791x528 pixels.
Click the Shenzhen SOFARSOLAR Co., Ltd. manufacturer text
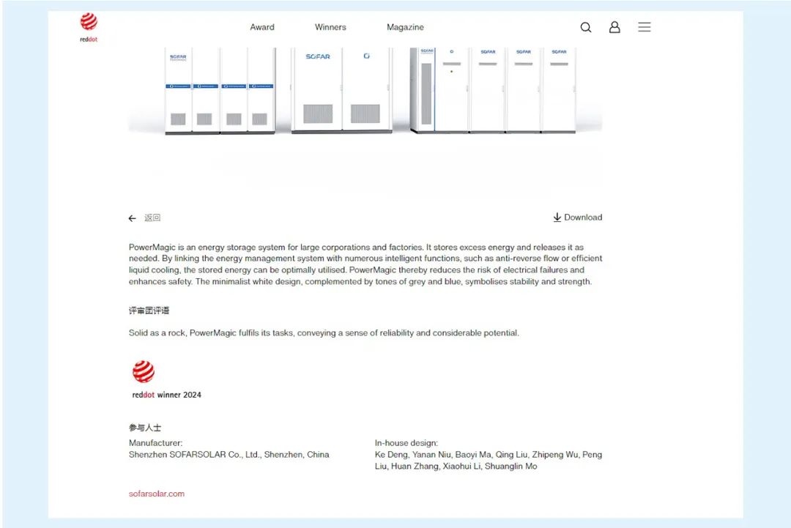tap(229, 455)
